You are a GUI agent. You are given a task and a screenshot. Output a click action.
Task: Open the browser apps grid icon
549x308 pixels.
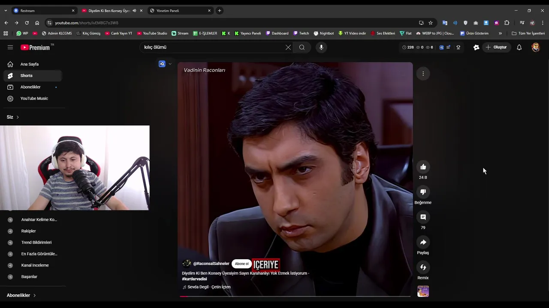click(6, 33)
